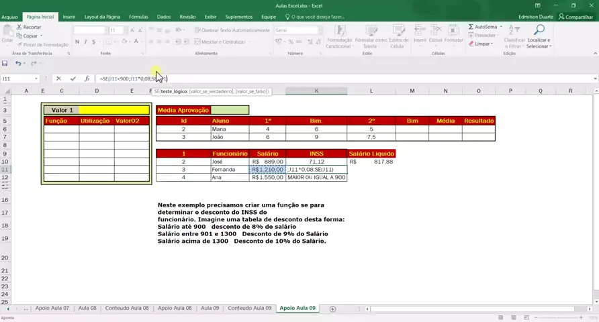Expand the Geral number format dropdown

(x=318, y=30)
